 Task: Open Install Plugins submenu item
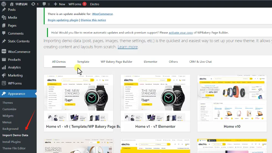click(x=11, y=142)
